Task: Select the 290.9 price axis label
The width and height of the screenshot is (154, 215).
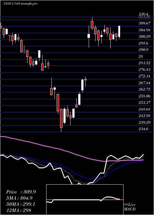Action: point(144,50)
